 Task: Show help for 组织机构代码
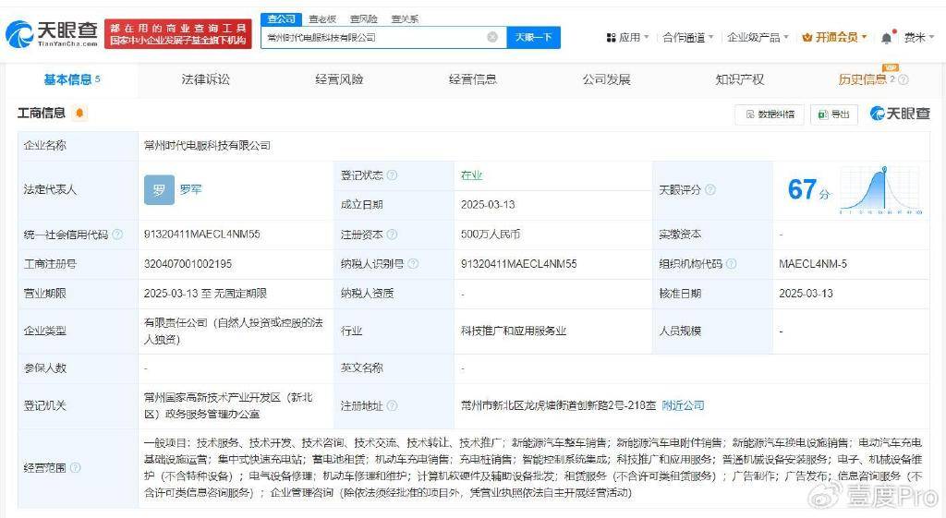point(732,263)
